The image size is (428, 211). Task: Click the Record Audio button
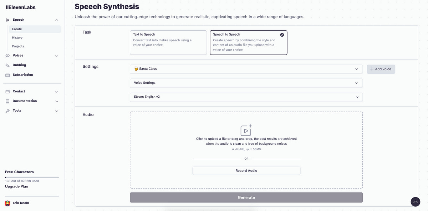(246, 171)
